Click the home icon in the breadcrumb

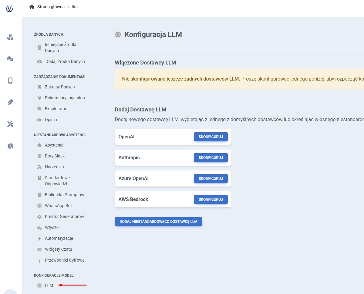32,7
